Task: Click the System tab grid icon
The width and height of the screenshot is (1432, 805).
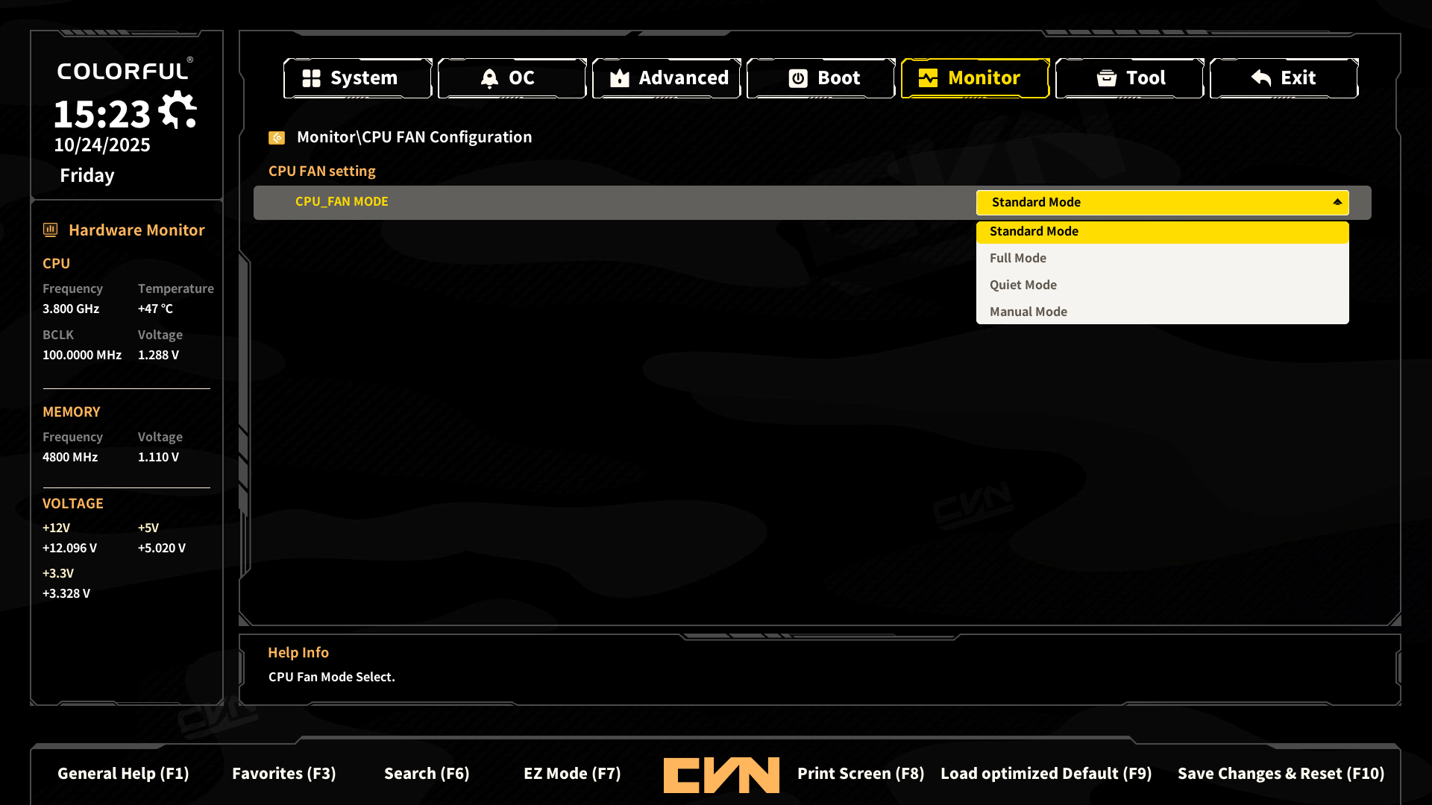Action: coord(311,78)
